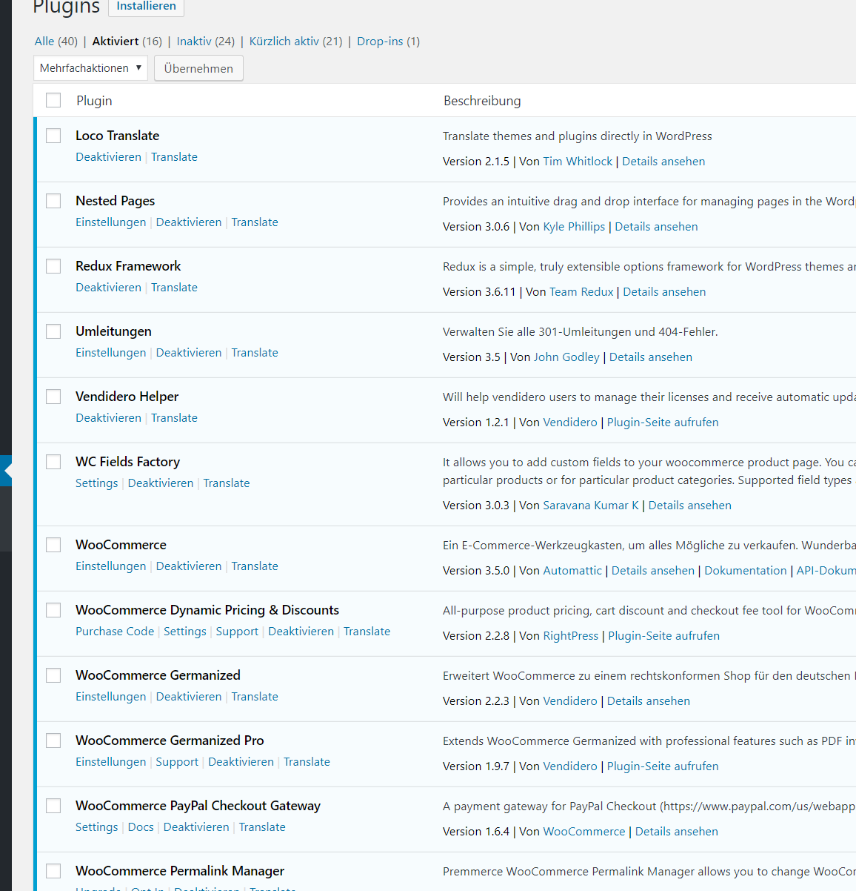The image size is (856, 891).
Task: Click the sidebar collapse arrow icon
Action: (7, 470)
